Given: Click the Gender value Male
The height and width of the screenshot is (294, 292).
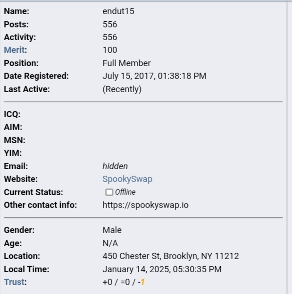Looking at the screenshot, I should click(x=112, y=230).
